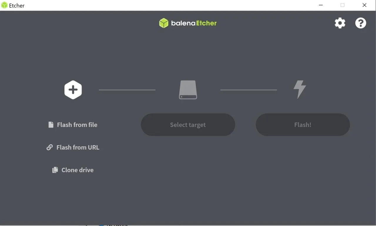The image size is (376, 226).
Task: Open the settings gear icon
Action: (x=340, y=23)
